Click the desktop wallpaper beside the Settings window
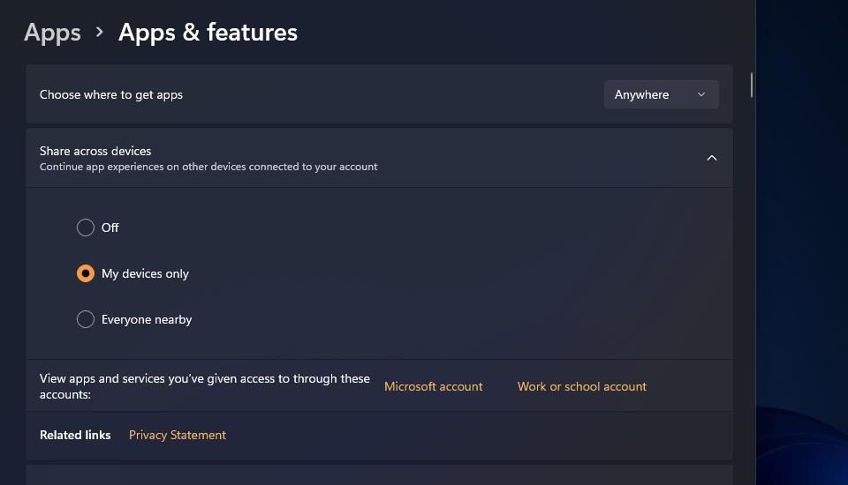The height and width of the screenshot is (485, 848). click(x=802, y=216)
